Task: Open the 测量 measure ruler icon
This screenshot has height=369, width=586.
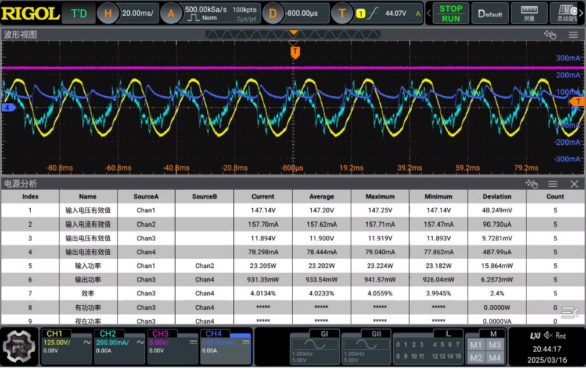Action: (x=529, y=13)
